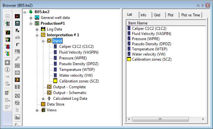Click the Item Name column header
This screenshot has width=213, height=129.
pyautogui.click(x=166, y=23)
